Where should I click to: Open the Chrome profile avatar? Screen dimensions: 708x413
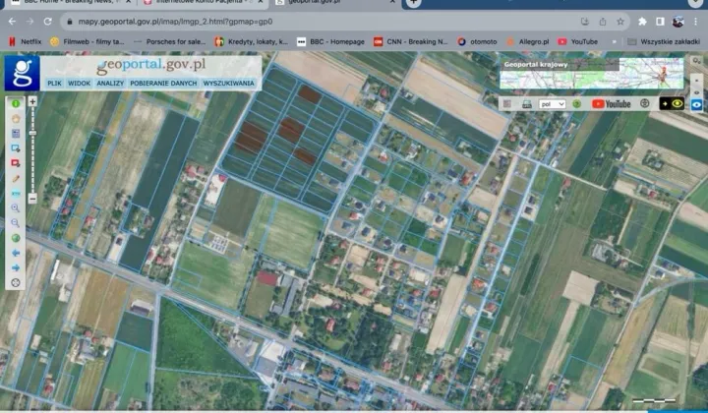click(x=678, y=22)
